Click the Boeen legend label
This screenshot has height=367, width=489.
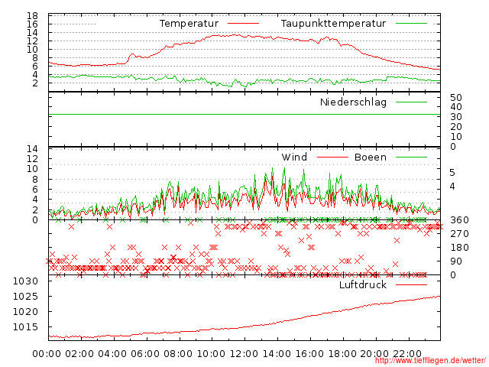tap(370, 157)
